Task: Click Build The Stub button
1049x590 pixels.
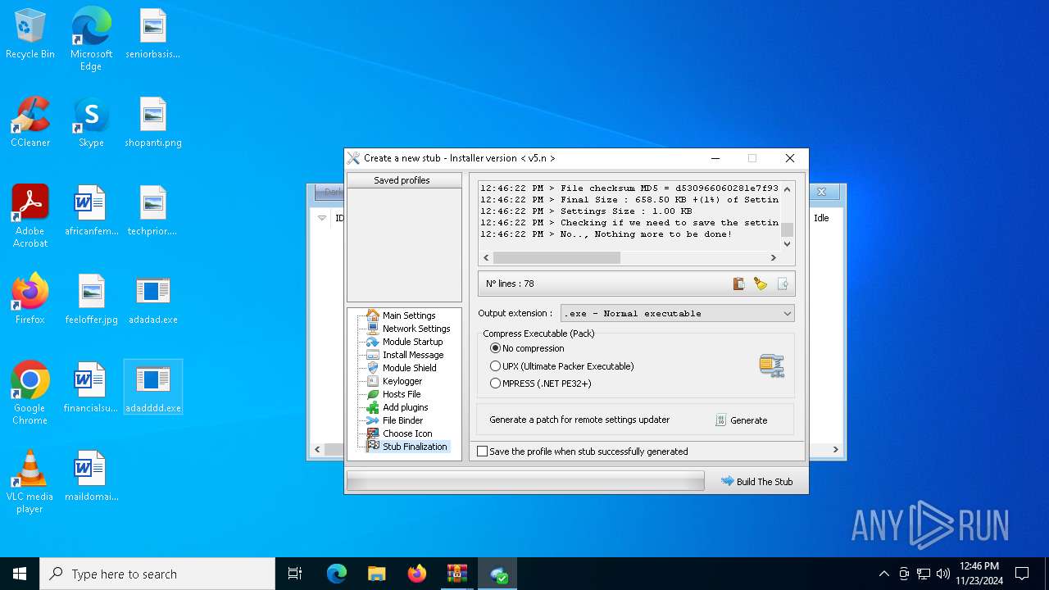Action: tap(756, 482)
